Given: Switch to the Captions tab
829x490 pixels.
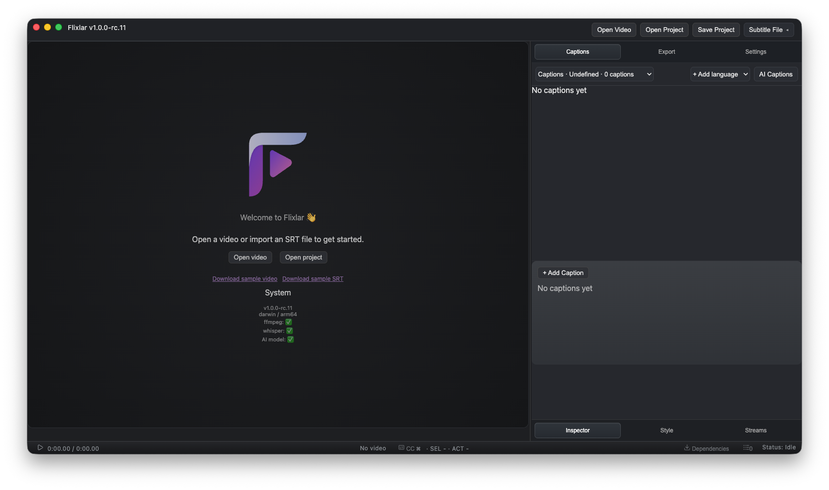Looking at the screenshot, I should pos(578,52).
